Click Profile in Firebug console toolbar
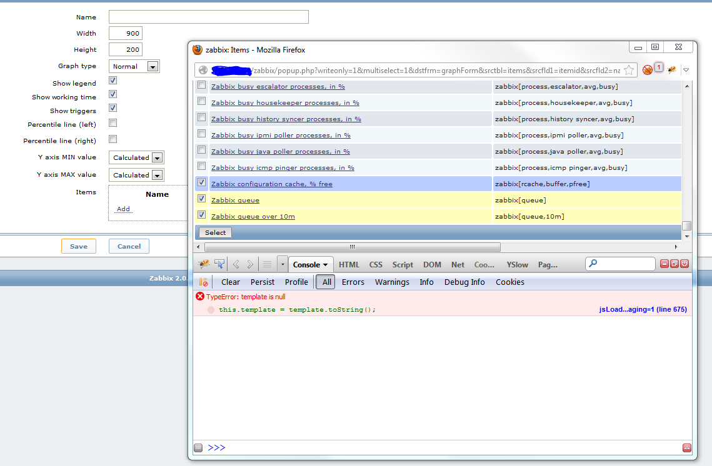Viewport: 712px width, 466px height. [x=296, y=282]
